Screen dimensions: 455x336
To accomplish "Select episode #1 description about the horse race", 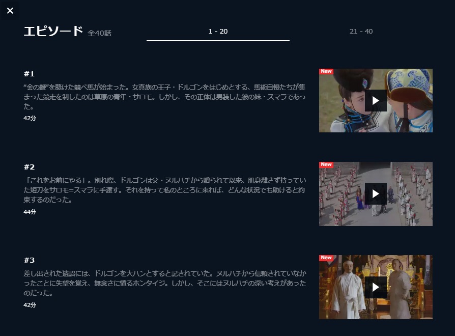I will tap(164, 97).
